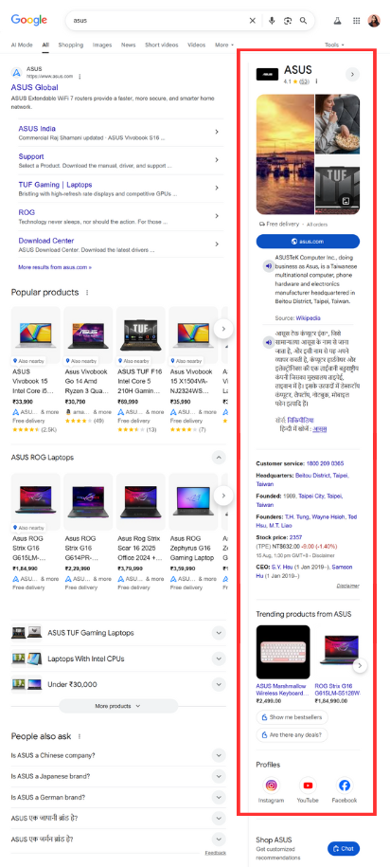The image size is (390, 867).
Task: Show next ASUS ROG Laptops with arrow
Action: tap(223, 496)
